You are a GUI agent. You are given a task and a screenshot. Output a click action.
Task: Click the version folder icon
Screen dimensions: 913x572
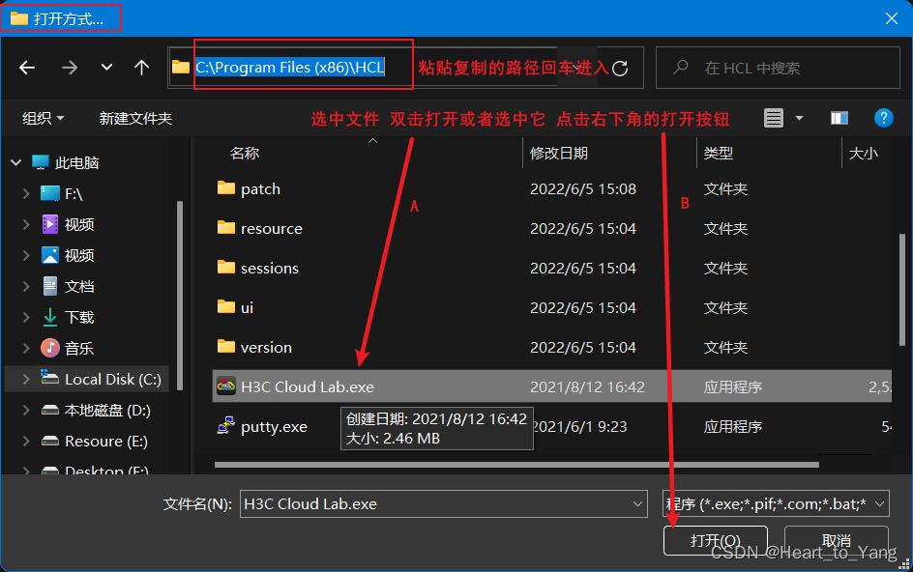pyautogui.click(x=226, y=346)
